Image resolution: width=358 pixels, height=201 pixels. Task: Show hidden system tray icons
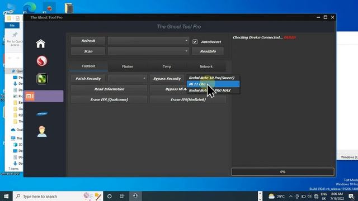291,196
